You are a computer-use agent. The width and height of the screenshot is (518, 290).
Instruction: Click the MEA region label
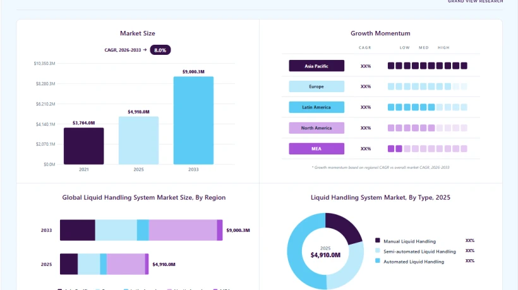point(316,149)
